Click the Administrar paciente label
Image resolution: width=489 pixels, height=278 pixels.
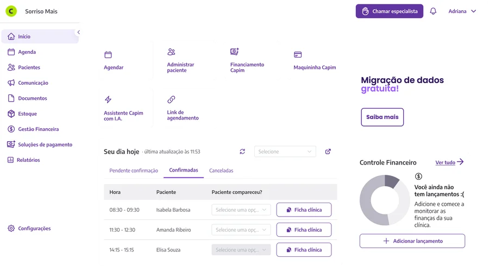[180, 67]
